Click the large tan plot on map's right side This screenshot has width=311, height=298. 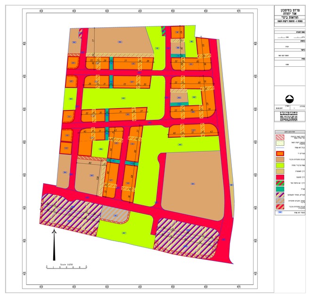pyautogui.click(x=192, y=183)
